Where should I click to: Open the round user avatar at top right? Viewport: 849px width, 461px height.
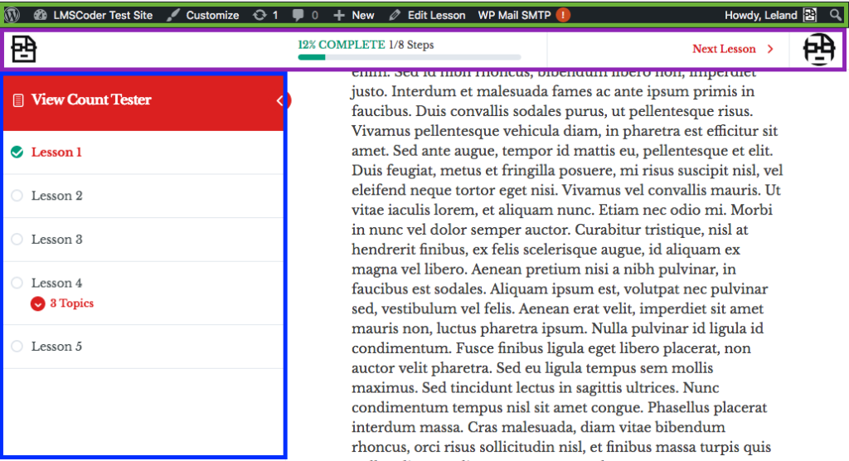(819, 50)
